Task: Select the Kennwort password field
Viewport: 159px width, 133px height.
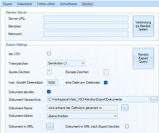Action: [x=86, y=34]
